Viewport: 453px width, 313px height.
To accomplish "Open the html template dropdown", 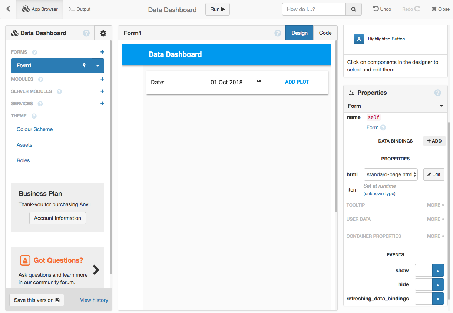I will coord(390,174).
